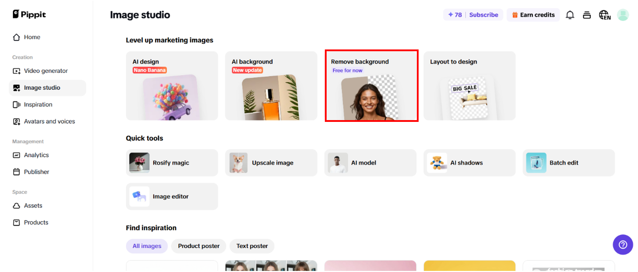
Task: Open Avatars and voices icon
Action: 16,122
